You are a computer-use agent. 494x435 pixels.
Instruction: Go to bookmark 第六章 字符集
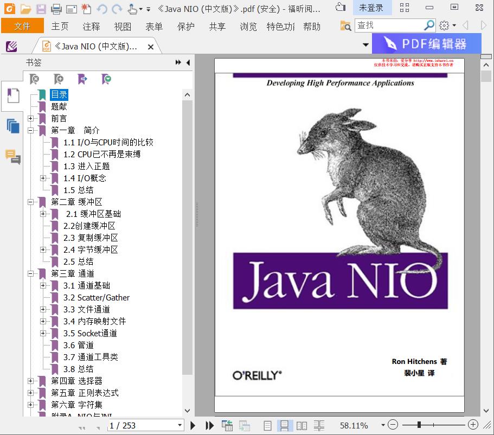pyautogui.click(x=77, y=405)
